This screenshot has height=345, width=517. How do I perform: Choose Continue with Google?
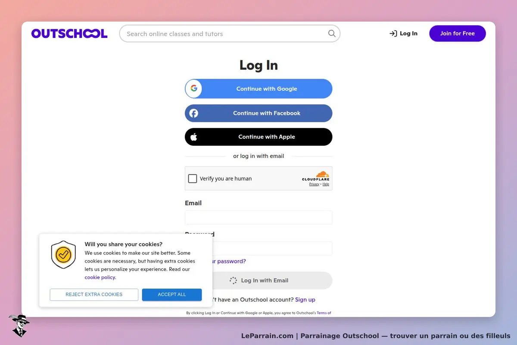coord(258,89)
